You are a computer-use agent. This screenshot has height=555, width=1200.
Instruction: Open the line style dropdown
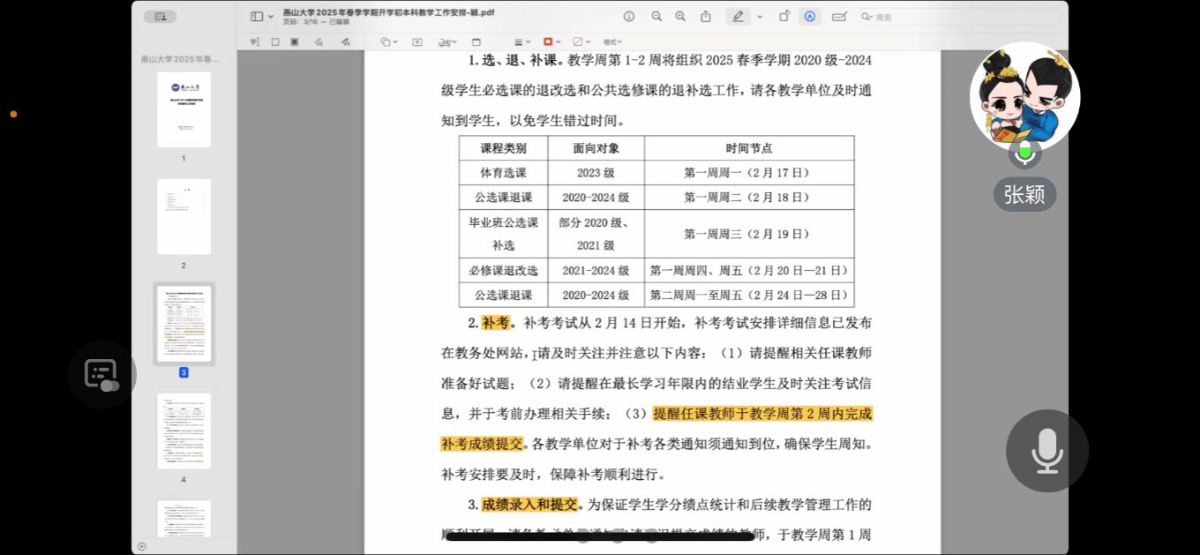point(523,41)
